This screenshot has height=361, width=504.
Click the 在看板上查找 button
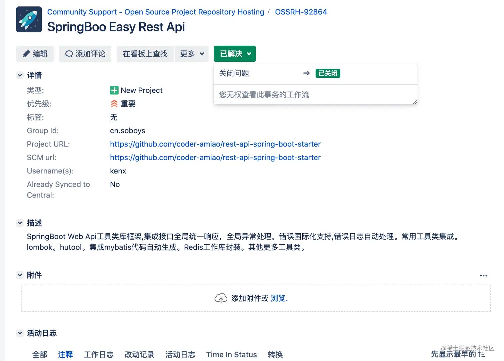pos(145,54)
